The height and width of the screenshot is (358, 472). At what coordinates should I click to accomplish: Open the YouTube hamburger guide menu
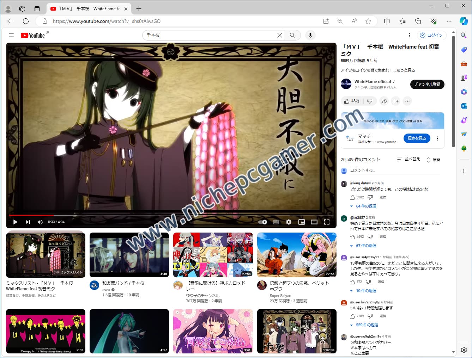(x=11, y=35)
